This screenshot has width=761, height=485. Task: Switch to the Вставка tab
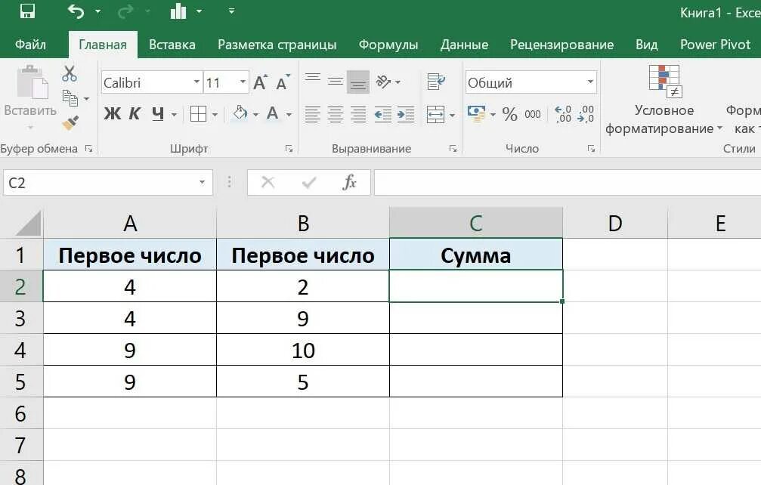point(172,45)
